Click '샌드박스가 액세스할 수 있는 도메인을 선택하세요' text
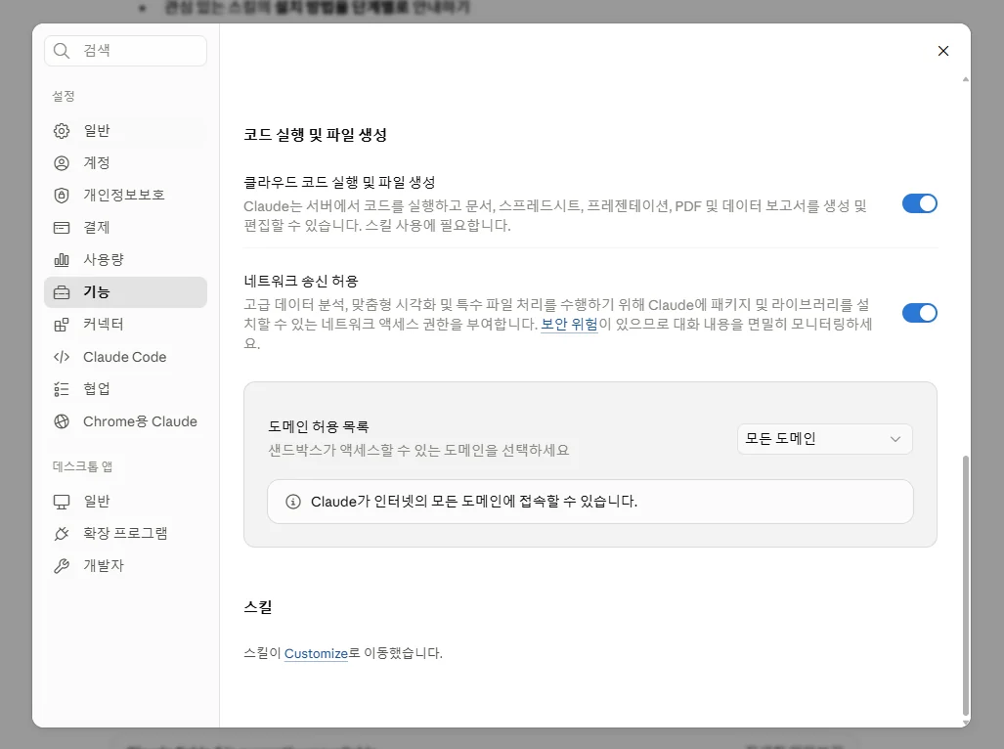1004x749 pixels. pos(418,450)
